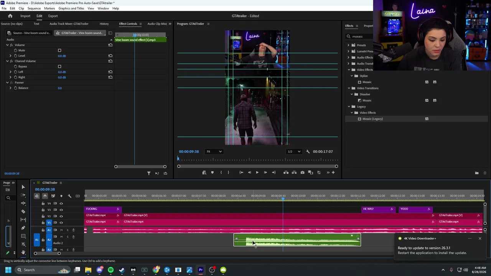Viewport: 491px width, 276px height.
Task: Switch to the History tab
Action: (x=104, y=24)
